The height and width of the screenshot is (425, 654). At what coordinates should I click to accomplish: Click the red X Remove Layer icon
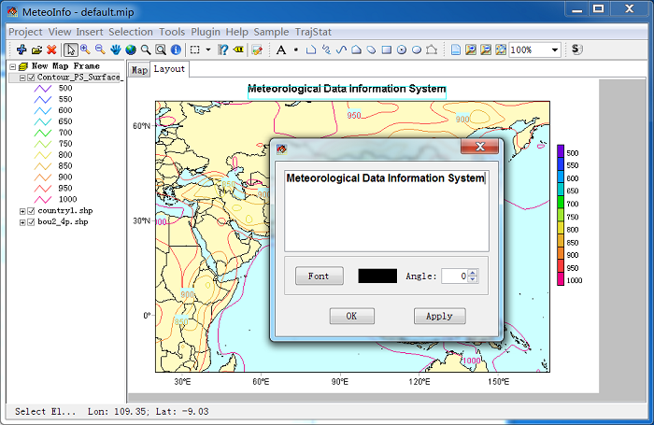coord(51,50)
